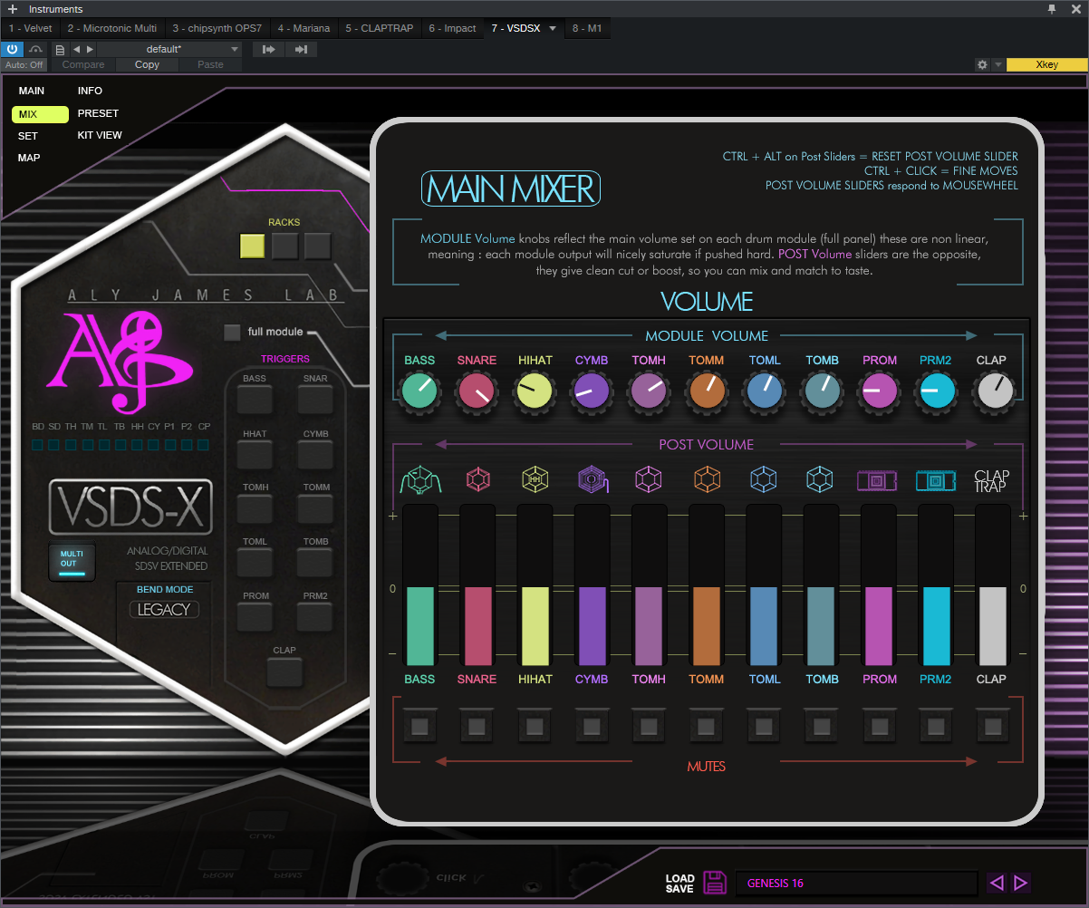Image resolution: width=1089 pixels, height=908 pixels.
Task: Mute the CYMB channel
Action: click(x=592, y=726)
